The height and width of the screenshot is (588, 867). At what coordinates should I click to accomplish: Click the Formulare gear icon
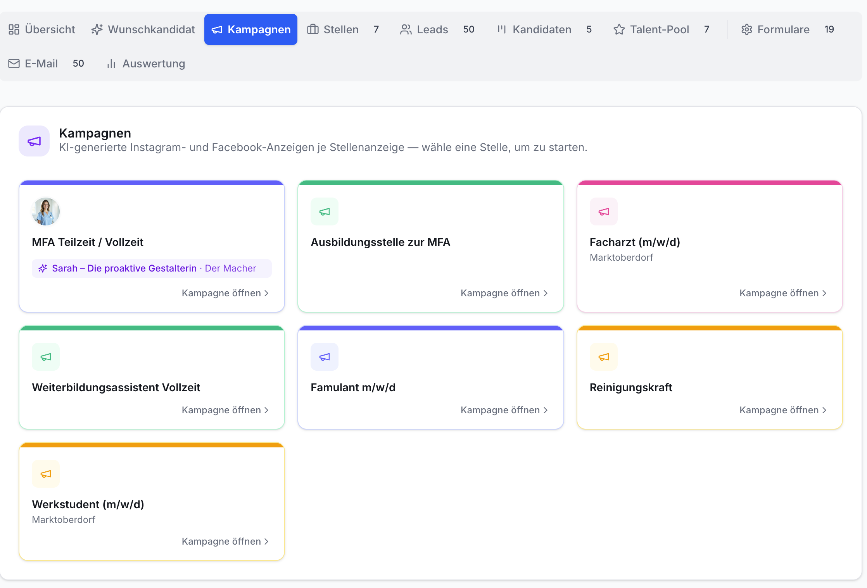[x=747, y=29]
